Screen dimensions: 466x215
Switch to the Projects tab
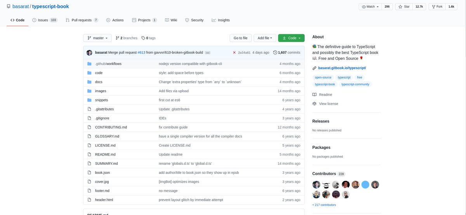(x=144, y=20)
